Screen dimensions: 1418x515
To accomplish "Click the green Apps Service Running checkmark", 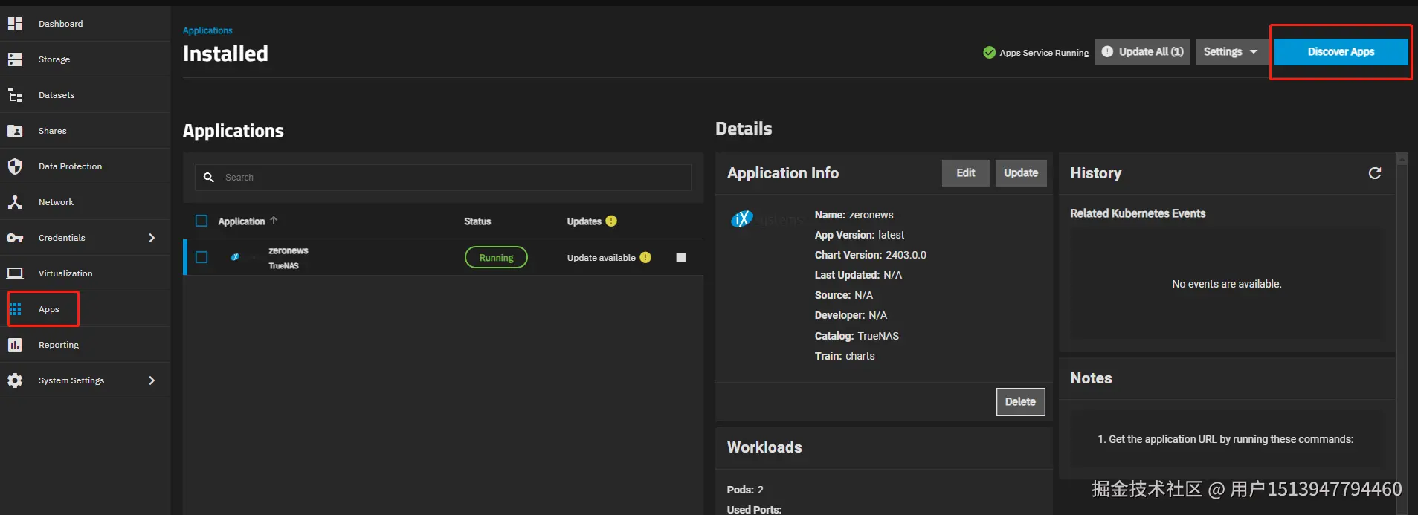I will click(x=989, y=52).
